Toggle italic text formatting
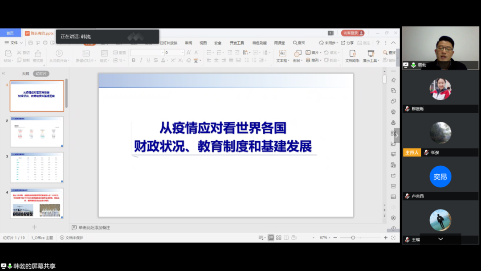The height and width of the screenshot is (271, 481). (141, 60)
